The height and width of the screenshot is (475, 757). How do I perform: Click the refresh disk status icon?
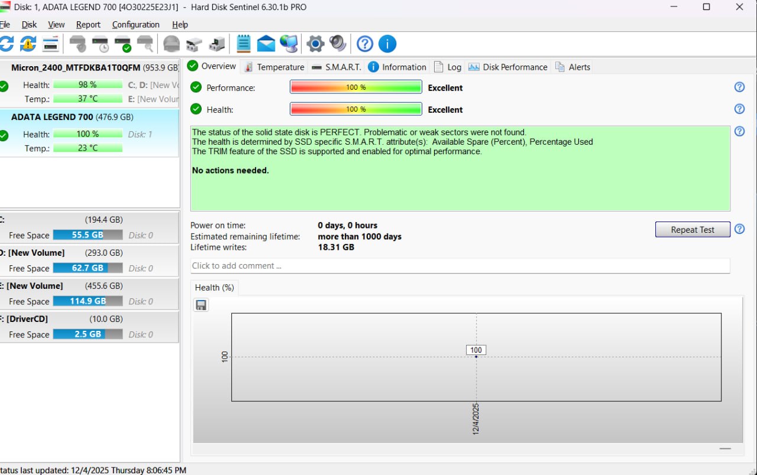click(x=6, y=44)
